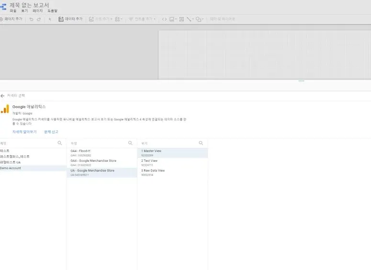
Task: Select the 3 Raw Data View row
Action: [x=172, y=172]
